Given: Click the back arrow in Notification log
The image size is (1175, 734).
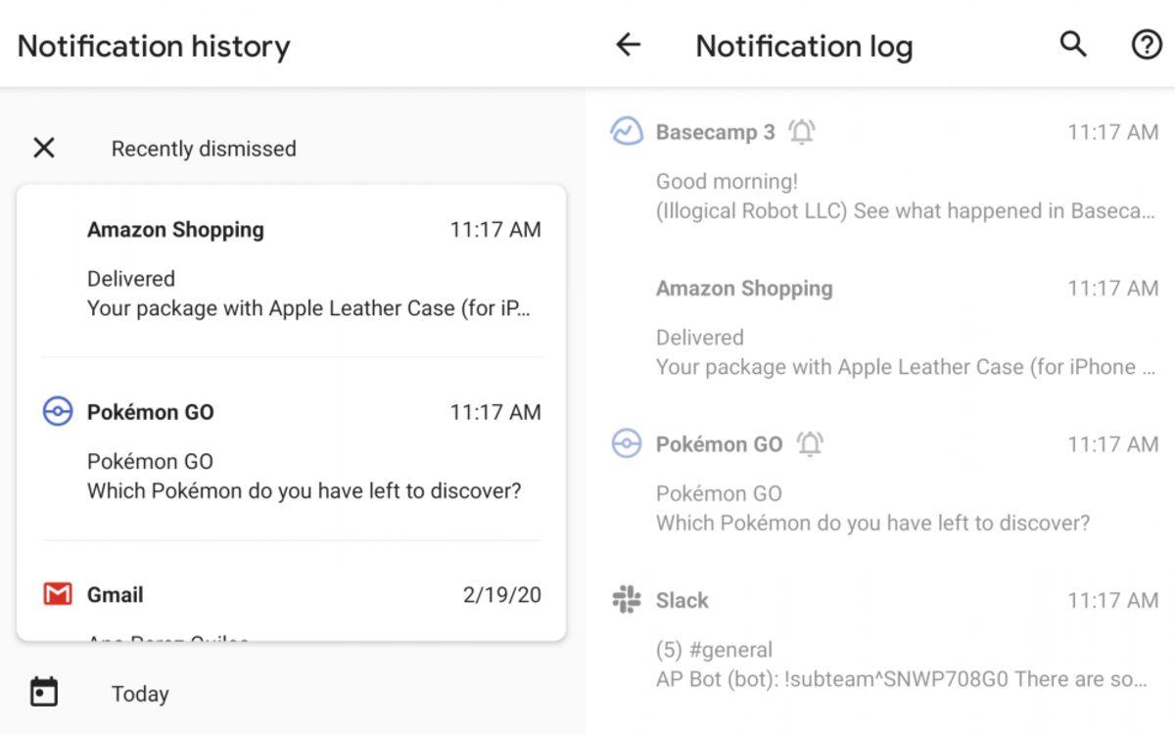Looking at the screenshot, I should tap(631, 45).
